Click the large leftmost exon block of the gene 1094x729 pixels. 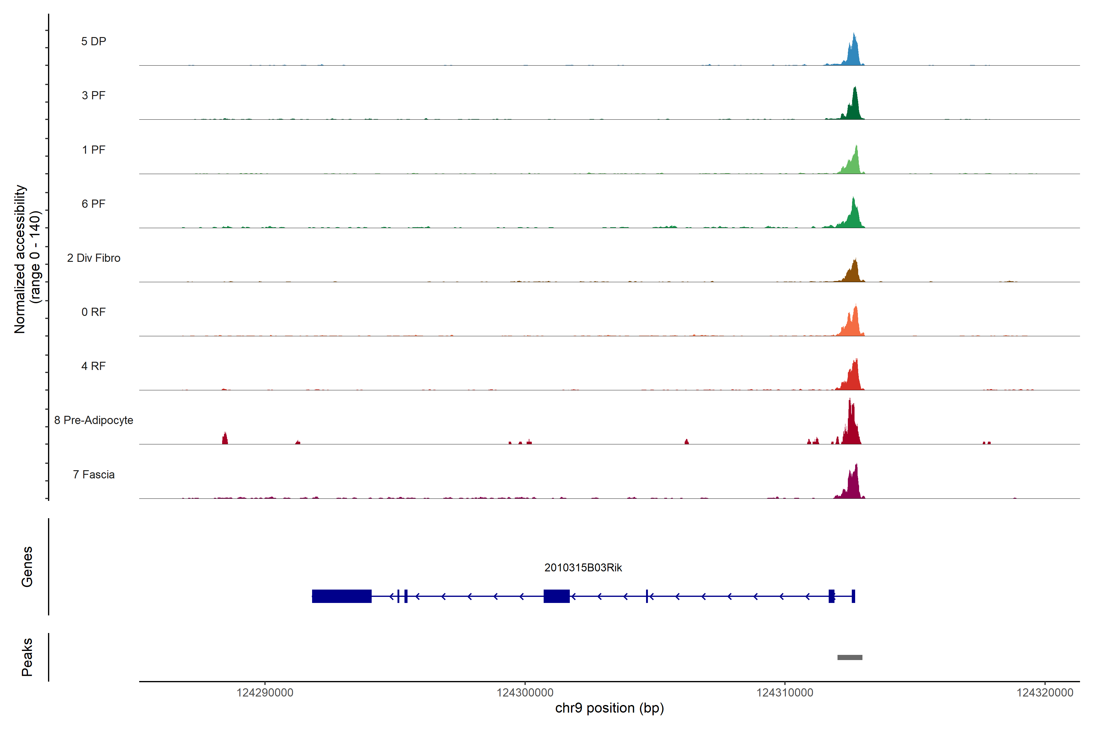pos(341,596)
